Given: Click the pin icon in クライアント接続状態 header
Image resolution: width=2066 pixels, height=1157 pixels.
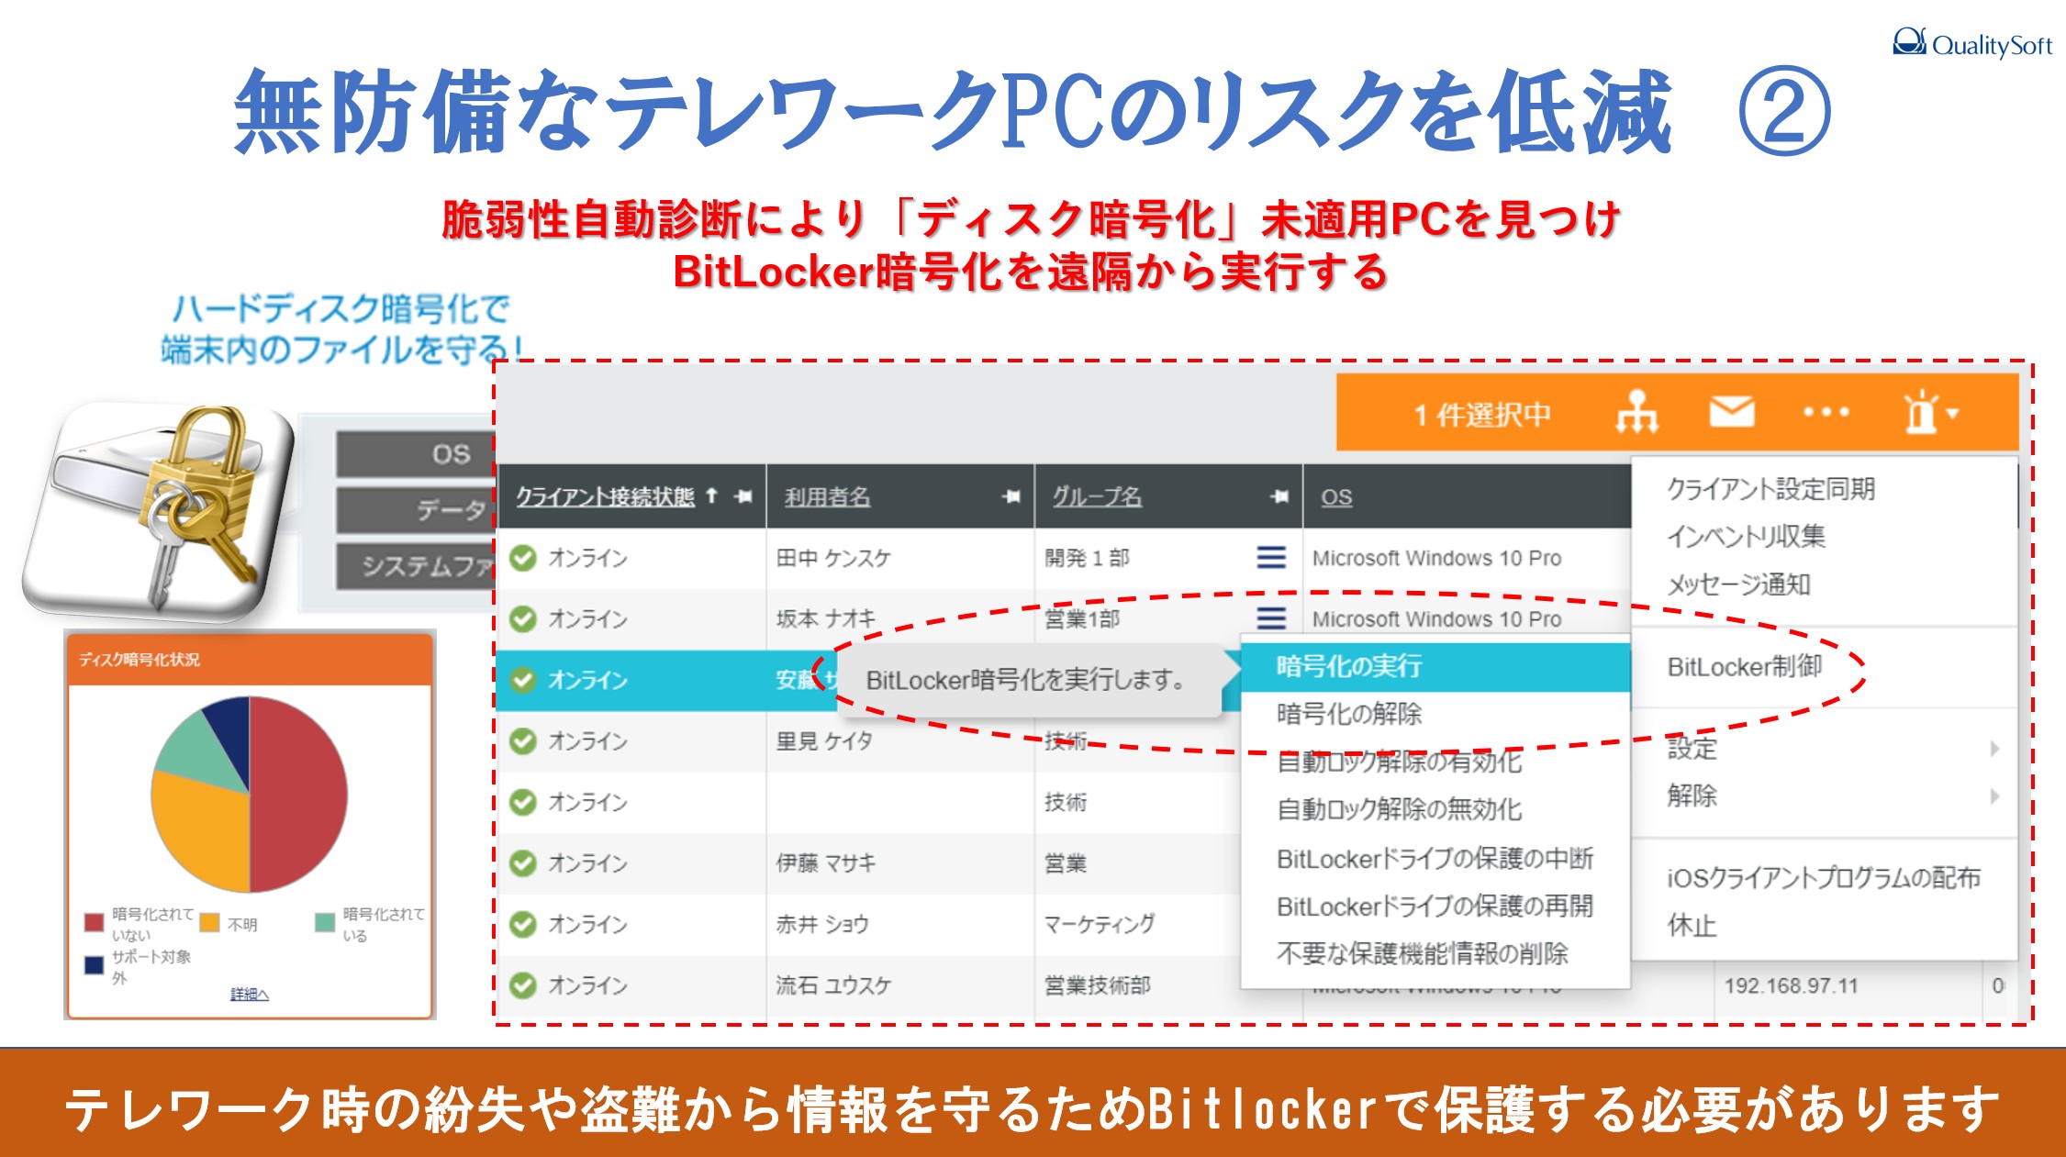Looking at the screenshot, I should click(x=744, y=496).
